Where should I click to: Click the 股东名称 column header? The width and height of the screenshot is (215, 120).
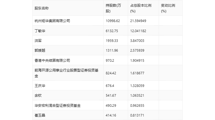pyautogui.click(x=41, y=8)
